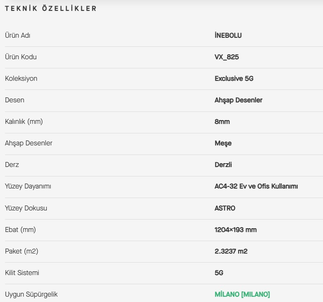
Task: Click the VX_825 product code
Action: coord(227,57)
